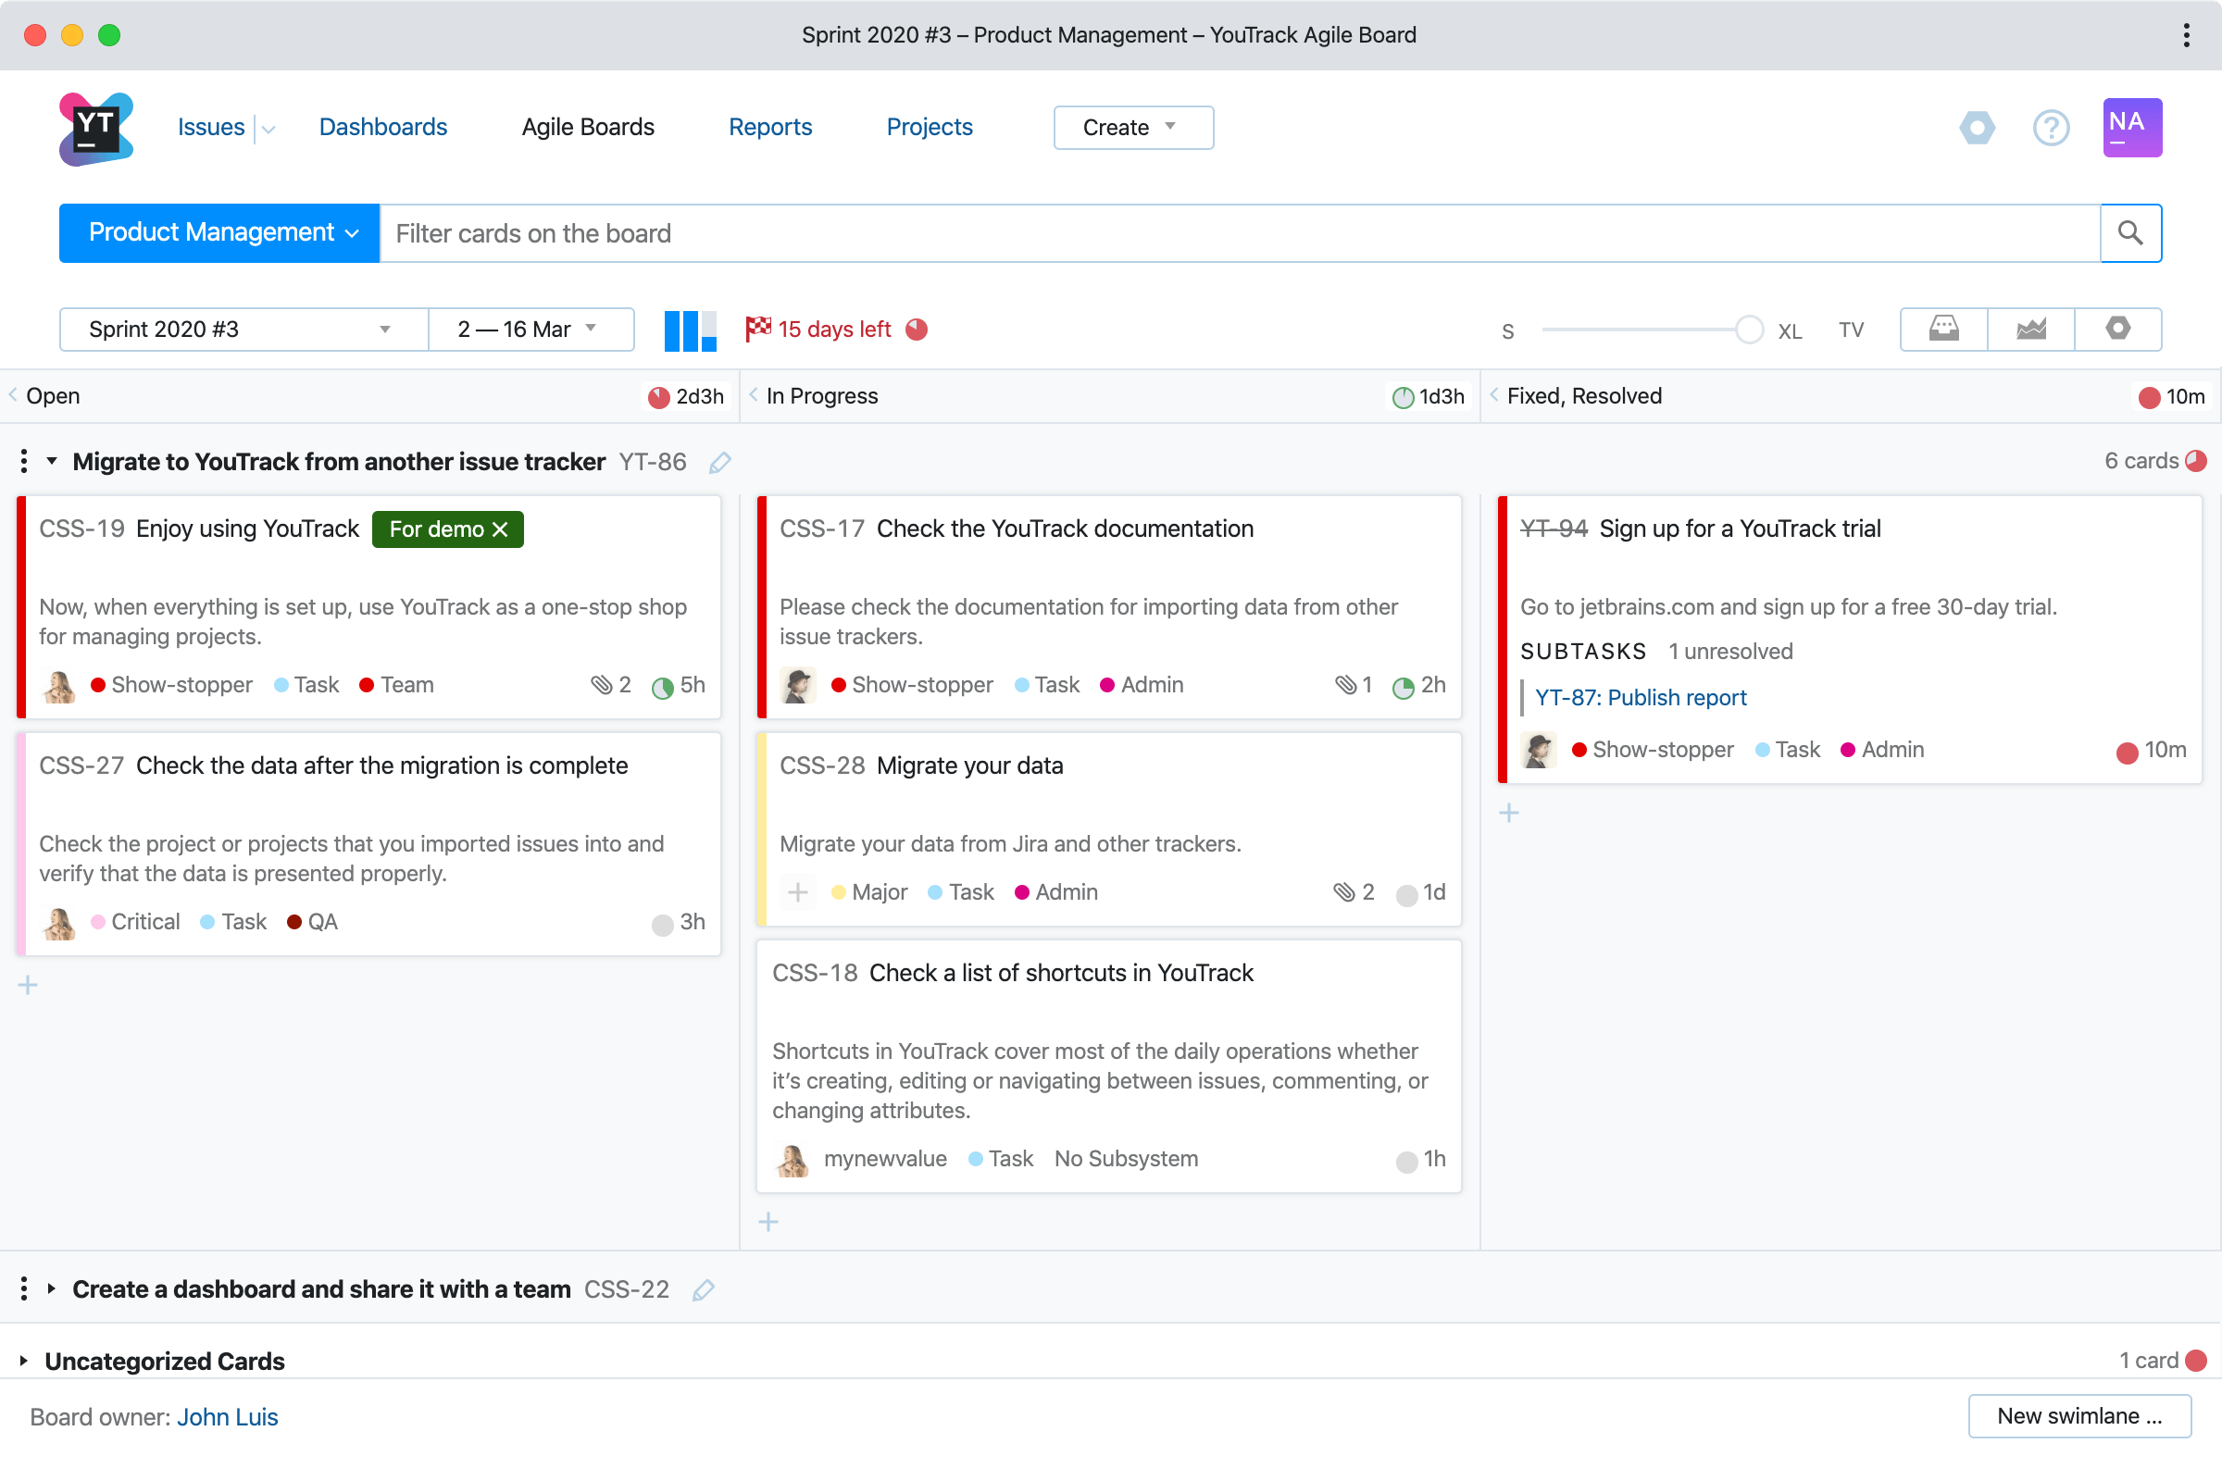Open the Help question mark icon
This screenshot has height=1481, width=2222.
pyautogui.click(x=2051, y=128)
